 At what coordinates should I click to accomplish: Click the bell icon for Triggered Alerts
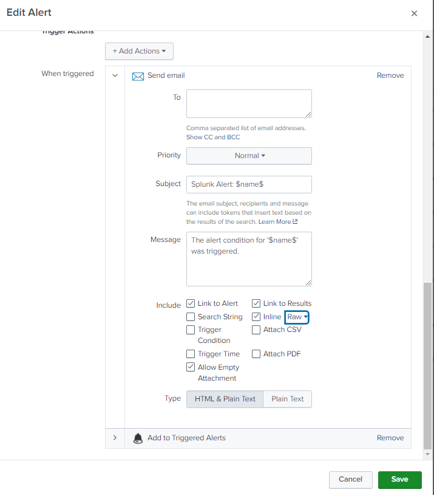(138, 438)
